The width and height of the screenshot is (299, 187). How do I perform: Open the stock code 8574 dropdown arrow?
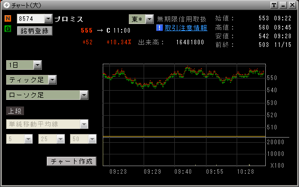(x=48, y=19)
